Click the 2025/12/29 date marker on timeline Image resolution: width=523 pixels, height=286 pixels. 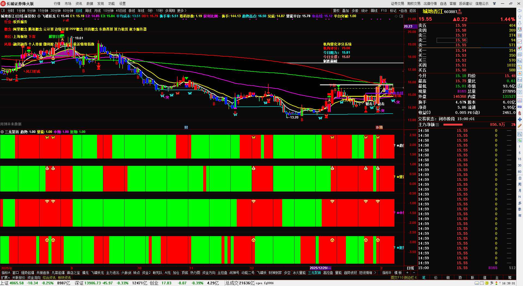320,268
